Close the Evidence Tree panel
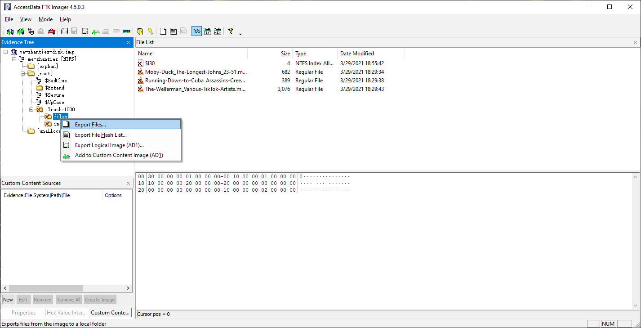The height and width of the screenshot is (328, 641). [129, 42]
